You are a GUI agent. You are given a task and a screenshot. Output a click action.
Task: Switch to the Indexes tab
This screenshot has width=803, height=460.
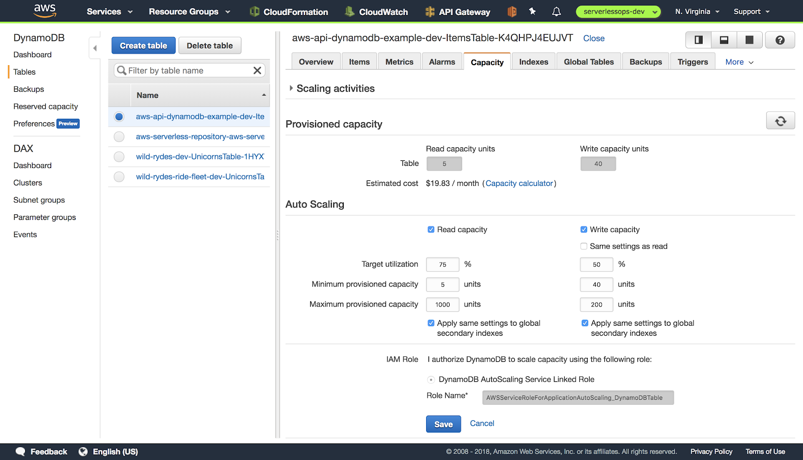point(533,62)
